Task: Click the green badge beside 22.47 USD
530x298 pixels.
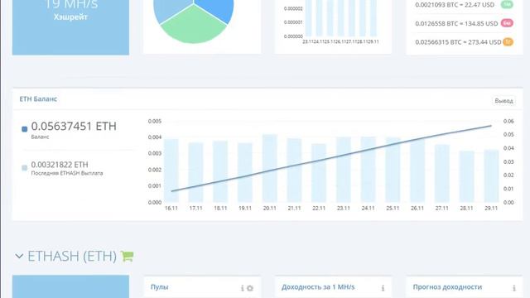Action: (507, 4)
